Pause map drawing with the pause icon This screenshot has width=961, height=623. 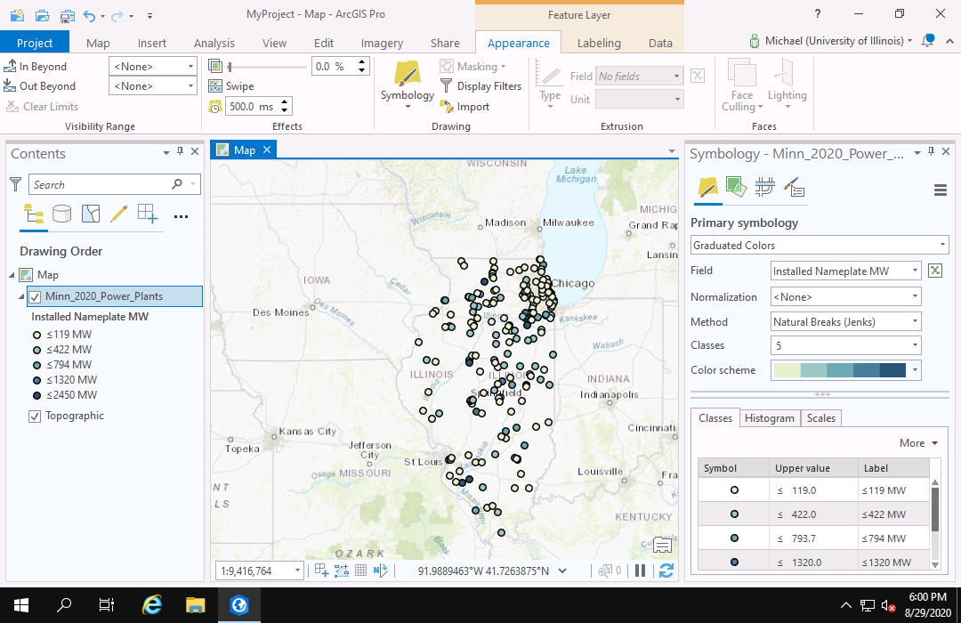click(640, 570)
